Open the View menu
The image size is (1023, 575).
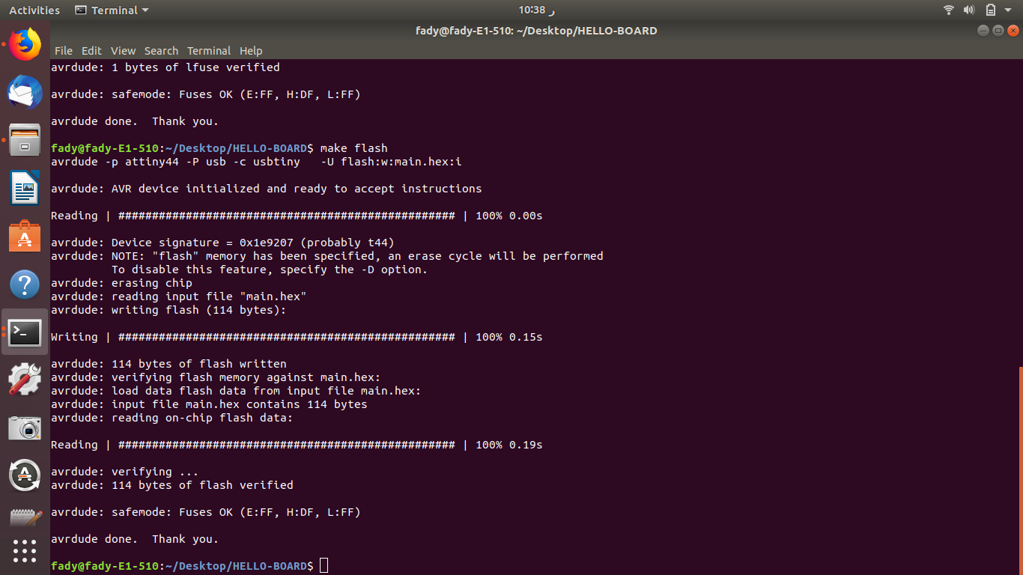(123, 51)
